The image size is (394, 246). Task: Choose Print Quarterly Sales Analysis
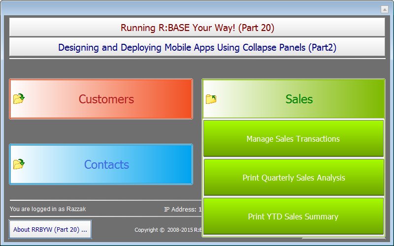click(x=293, y=178)
